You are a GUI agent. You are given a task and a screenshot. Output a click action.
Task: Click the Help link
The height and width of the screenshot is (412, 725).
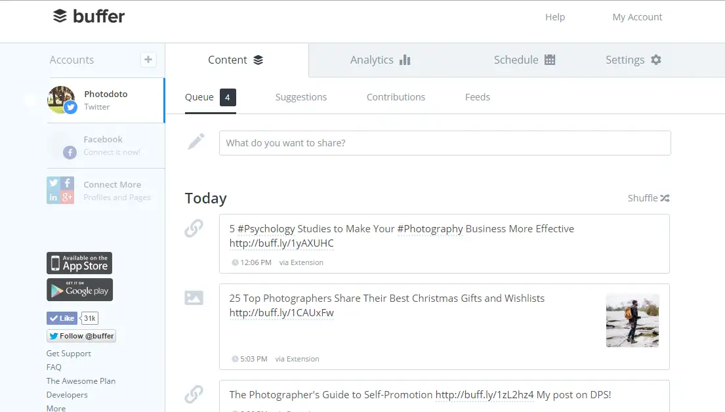pyautogui.click(x=555, y=17)
